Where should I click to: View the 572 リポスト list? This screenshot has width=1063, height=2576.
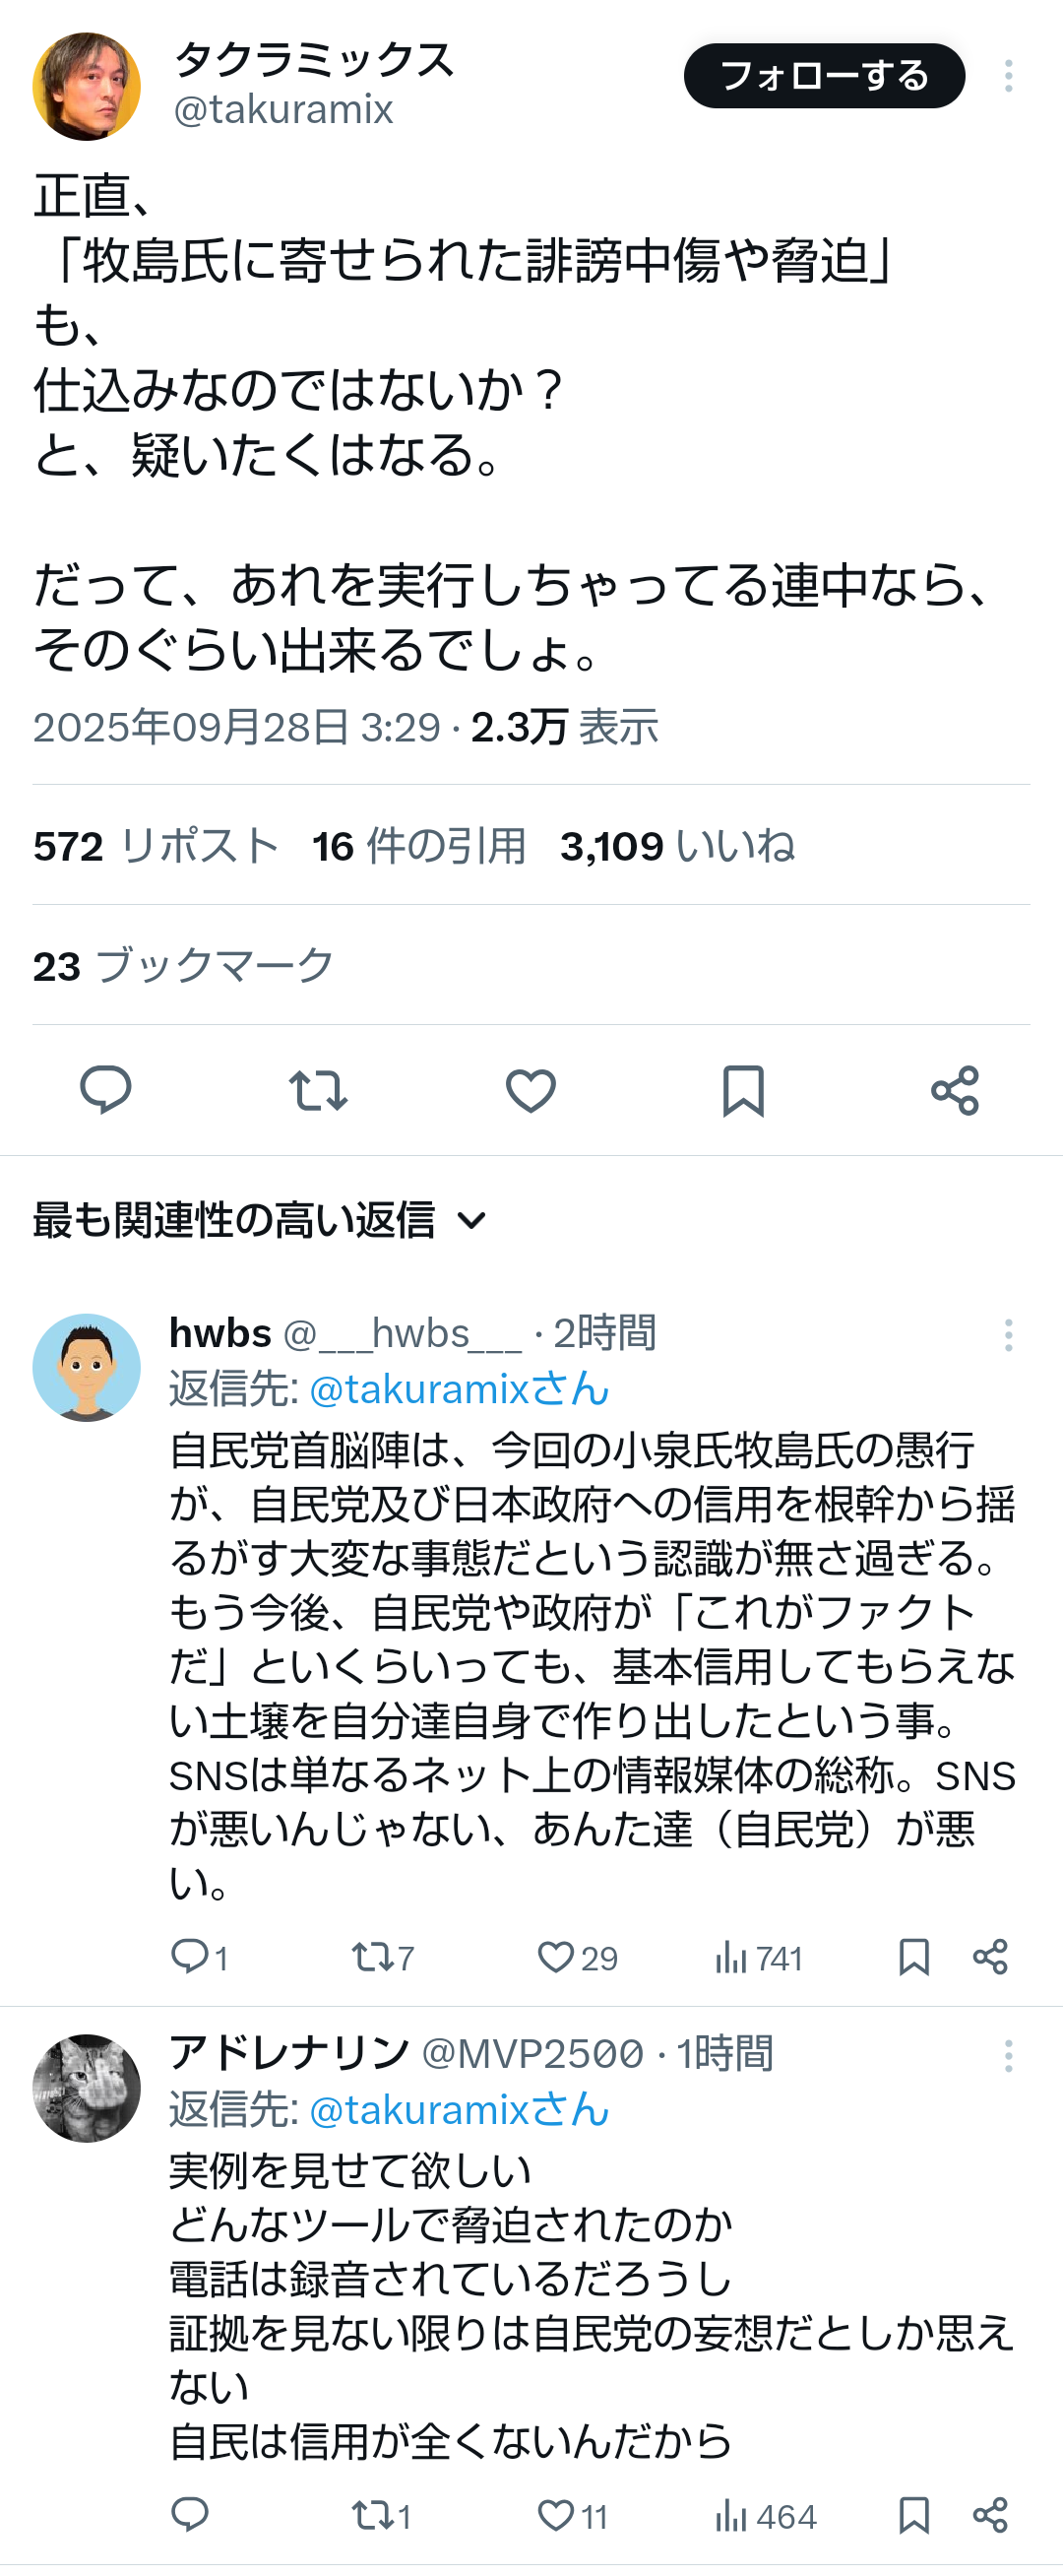tap(156, 846)
